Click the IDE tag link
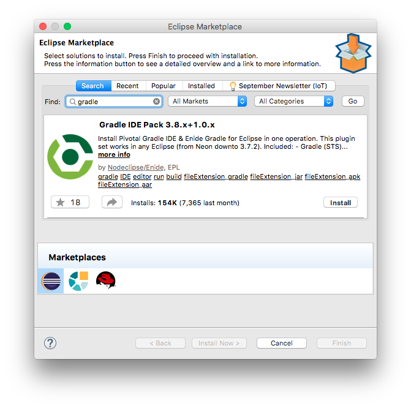 [126, 176]
